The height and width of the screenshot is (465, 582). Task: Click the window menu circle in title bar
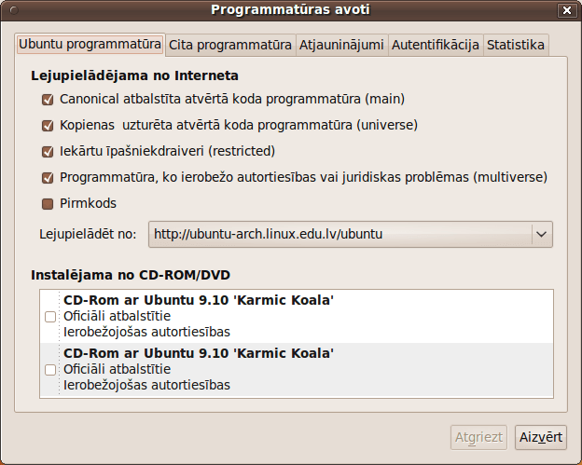(14, 10)
